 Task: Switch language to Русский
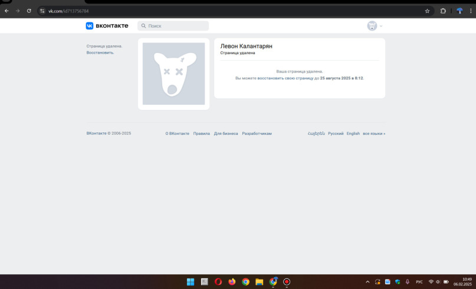pos(336,134)
